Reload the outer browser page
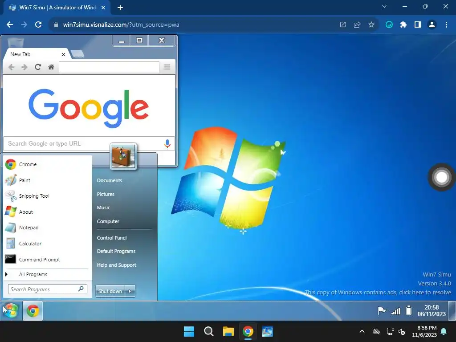Viewport: 456px width, 342px height. (38, 25)
